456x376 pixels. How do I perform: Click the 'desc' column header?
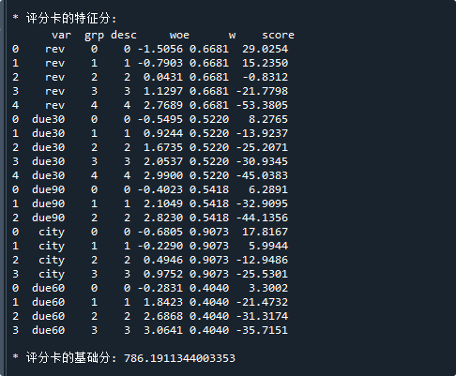point(124,35)
